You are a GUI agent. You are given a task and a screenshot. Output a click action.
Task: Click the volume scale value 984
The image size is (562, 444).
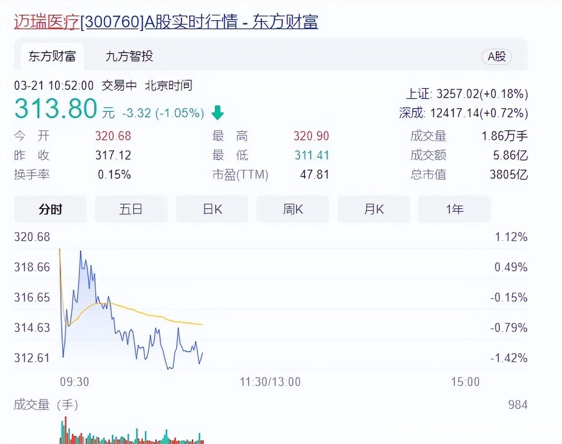click(518, 405)
